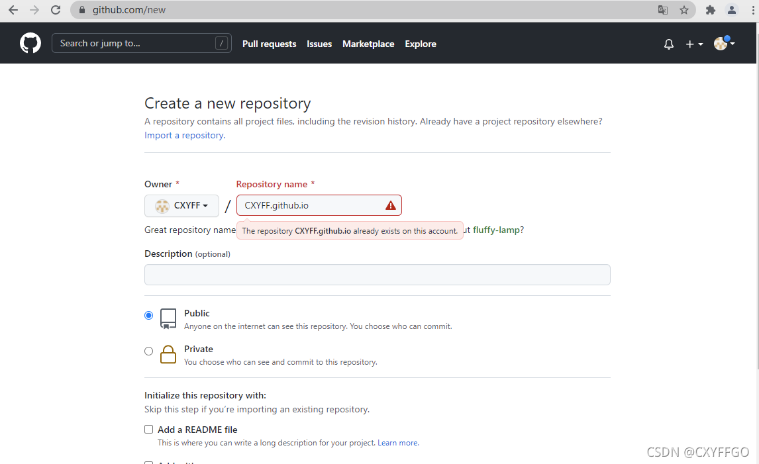Click the address bar URL github.com/new
Viewport: 759px width, 464px height.
coord(128,10)
